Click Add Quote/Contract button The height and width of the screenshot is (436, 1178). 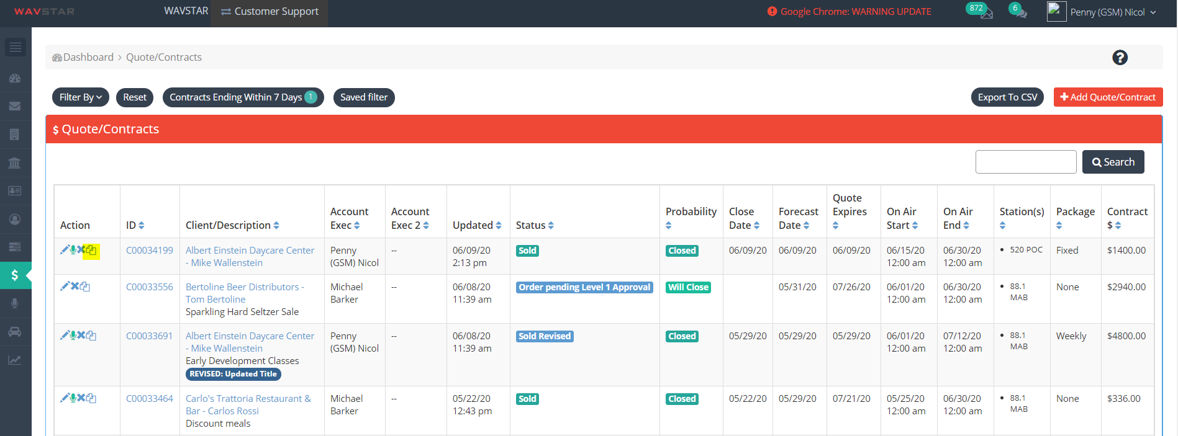pyautogui.click(x=1108, y=97)
